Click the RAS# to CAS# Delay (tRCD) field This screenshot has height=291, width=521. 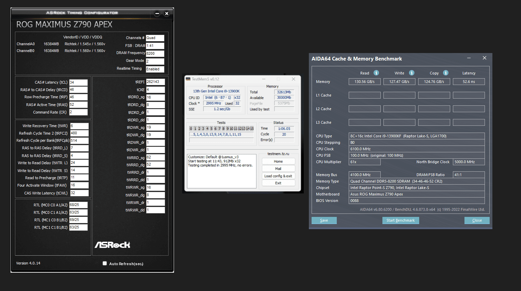click(x=78, y=90)
